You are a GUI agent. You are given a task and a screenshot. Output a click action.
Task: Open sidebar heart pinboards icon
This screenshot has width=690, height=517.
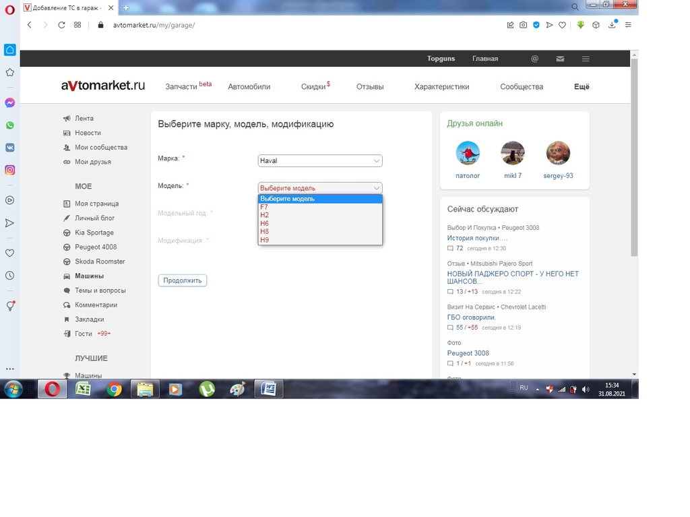[x=9, y=253]
